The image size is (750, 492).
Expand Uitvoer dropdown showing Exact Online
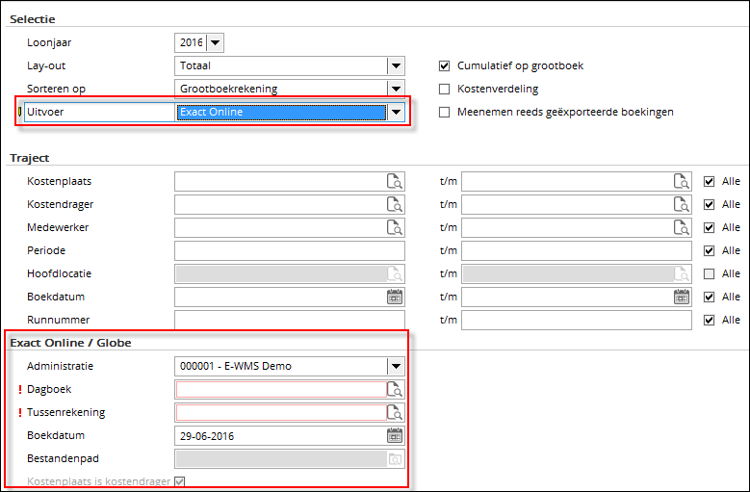point(396,112)
